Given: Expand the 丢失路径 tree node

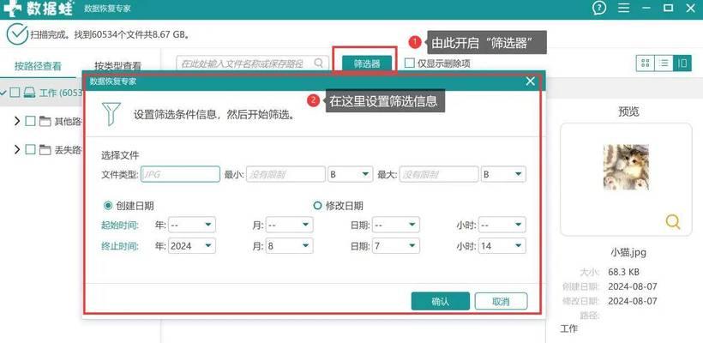Looking at the screenshot, I should click(17, 149).
